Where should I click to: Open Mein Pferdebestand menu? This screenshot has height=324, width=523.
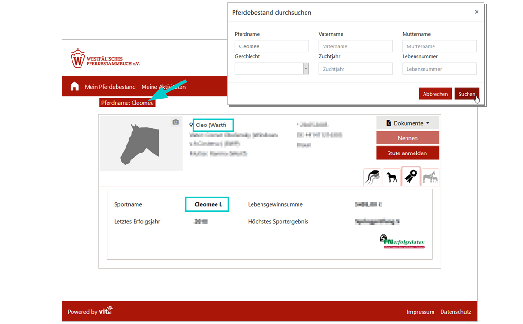click(110, 87)
